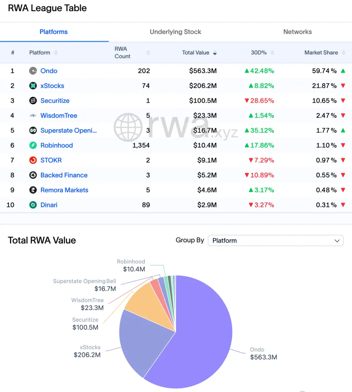Switch to the Underlying Stock tab
This screenshot has height=392, width=352.
pyautogui.click(x=175, y=32)
